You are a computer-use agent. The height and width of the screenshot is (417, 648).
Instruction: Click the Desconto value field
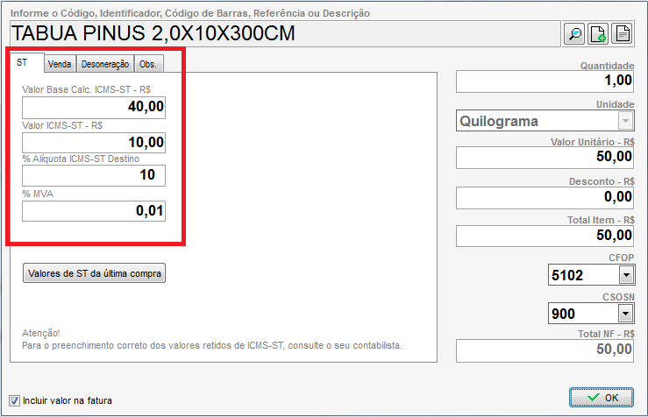(x=545, y=197)
